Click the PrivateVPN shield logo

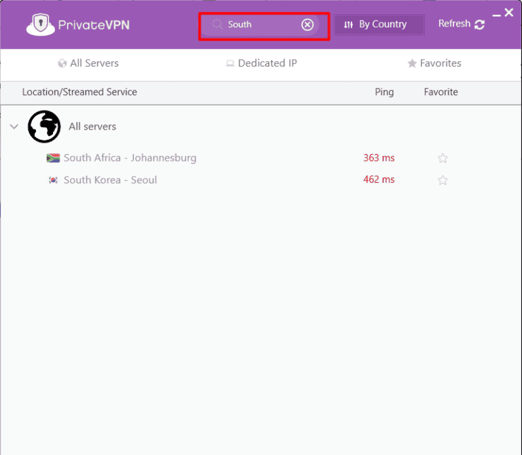[40, 24]
